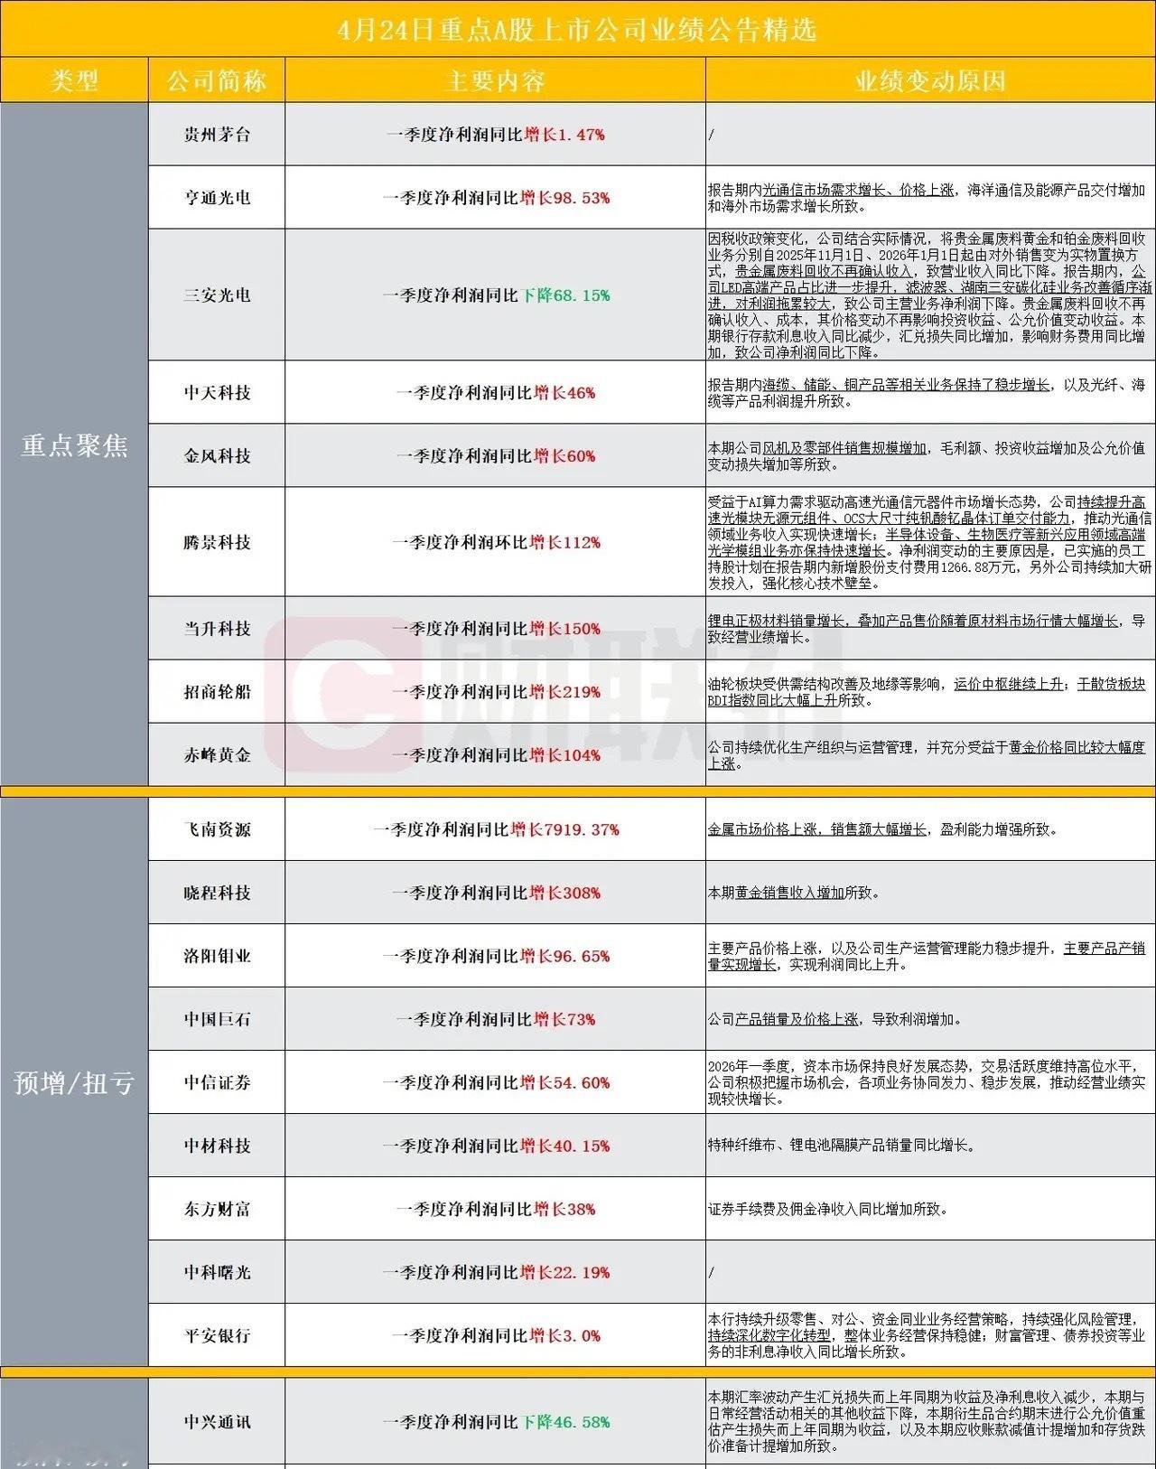The height and width of the screenshot is (1469, 1156).
Task: Click 中天科技's reason mentioning '海缆、储能'
Action: point(927,393)
